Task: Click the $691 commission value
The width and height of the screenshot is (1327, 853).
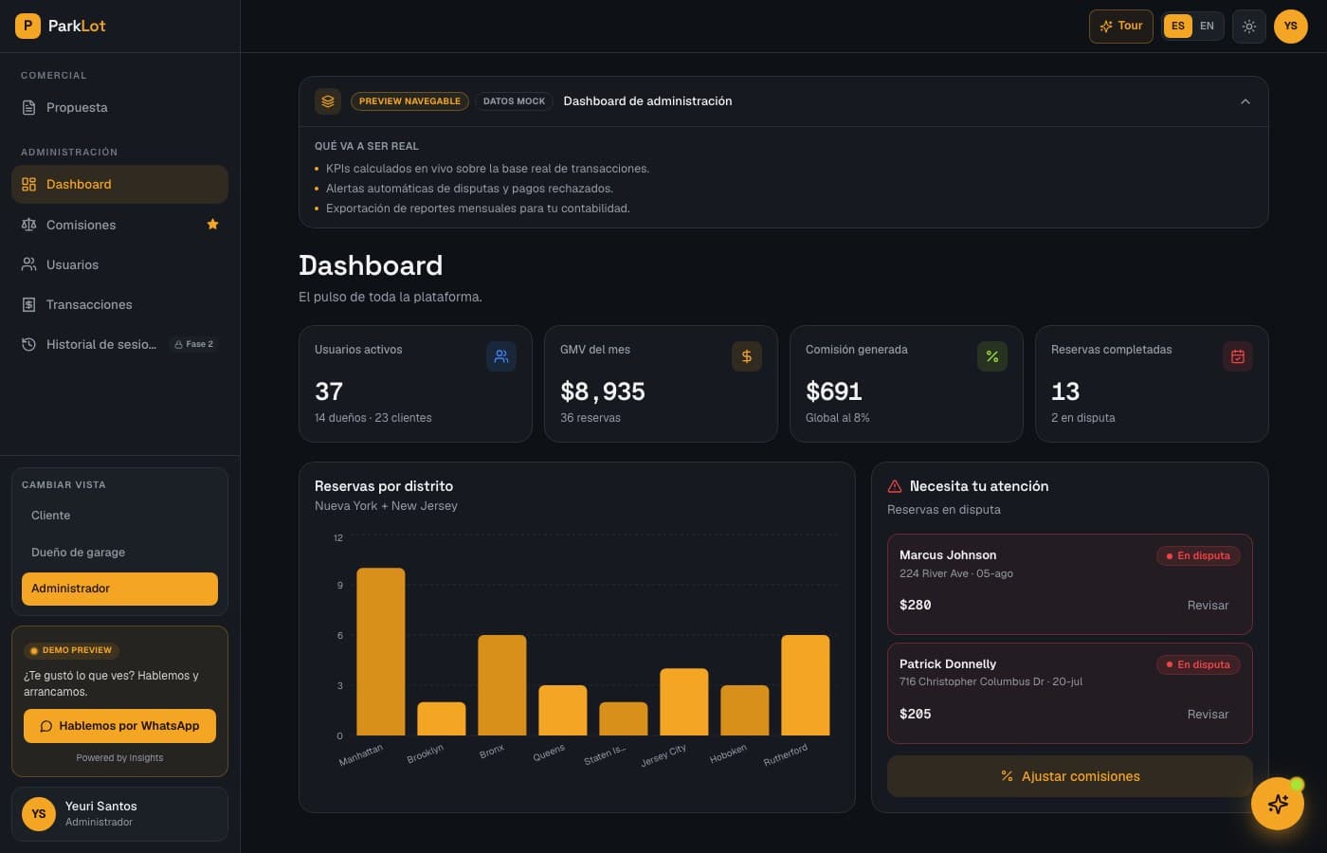Action: tap(834, 391)
